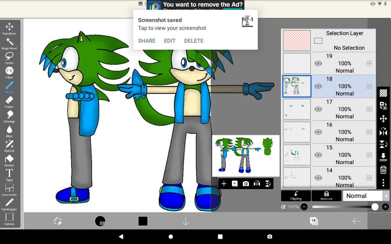
Task: Grab reorder handle of layer 19
Action: (369, 64)
